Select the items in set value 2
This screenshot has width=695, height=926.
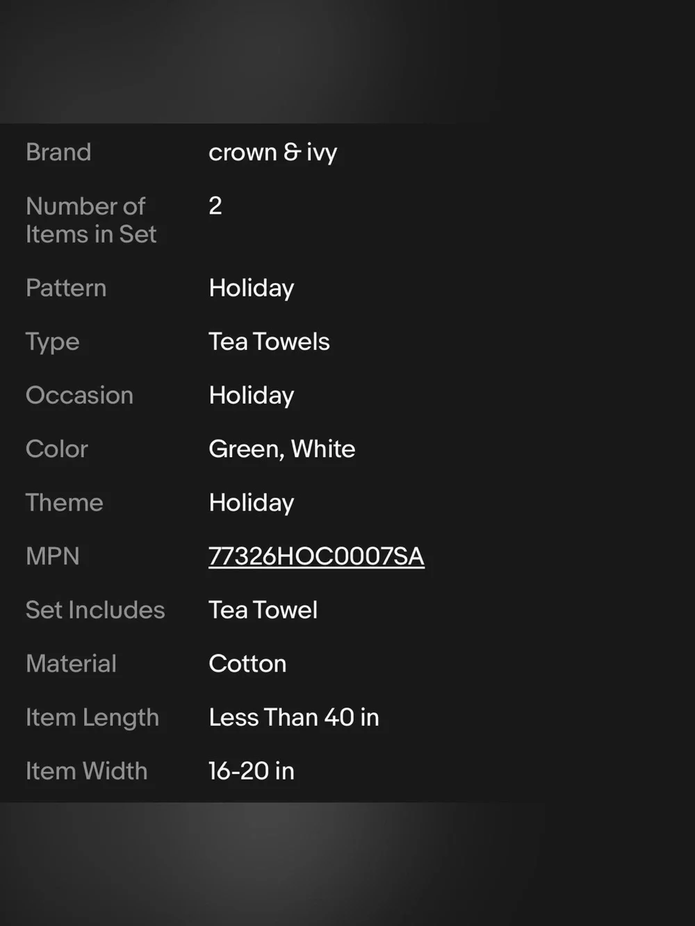(x=215, y=206)
